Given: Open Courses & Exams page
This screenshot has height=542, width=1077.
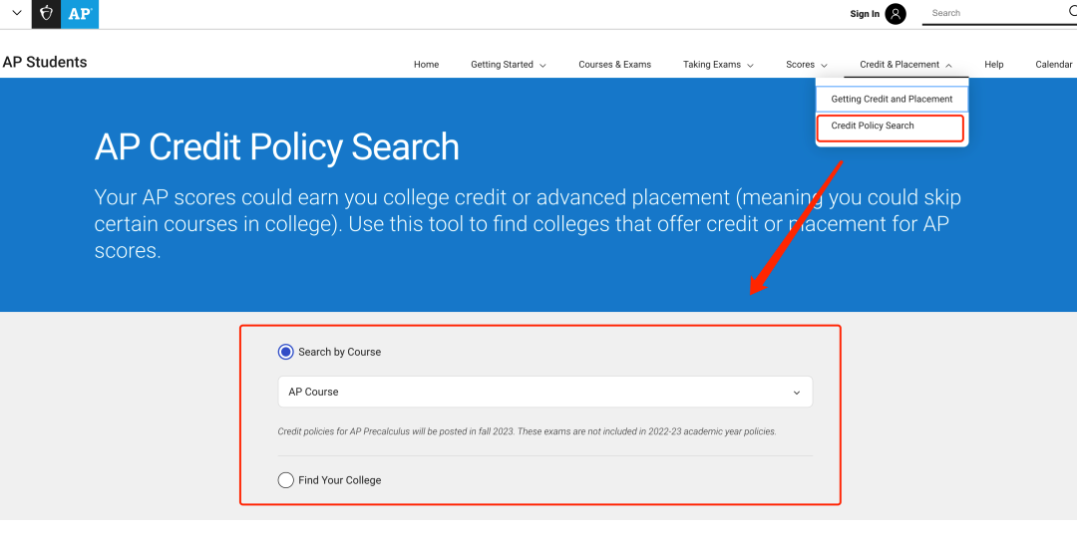Looking at the screenshot, I should 614,65.
